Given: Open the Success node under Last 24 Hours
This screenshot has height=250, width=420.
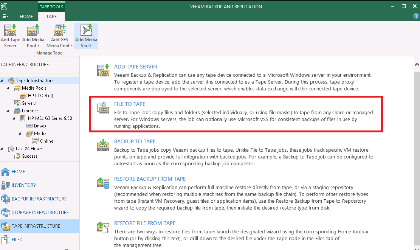Looking at the screenshot, I should click(29, 156).
